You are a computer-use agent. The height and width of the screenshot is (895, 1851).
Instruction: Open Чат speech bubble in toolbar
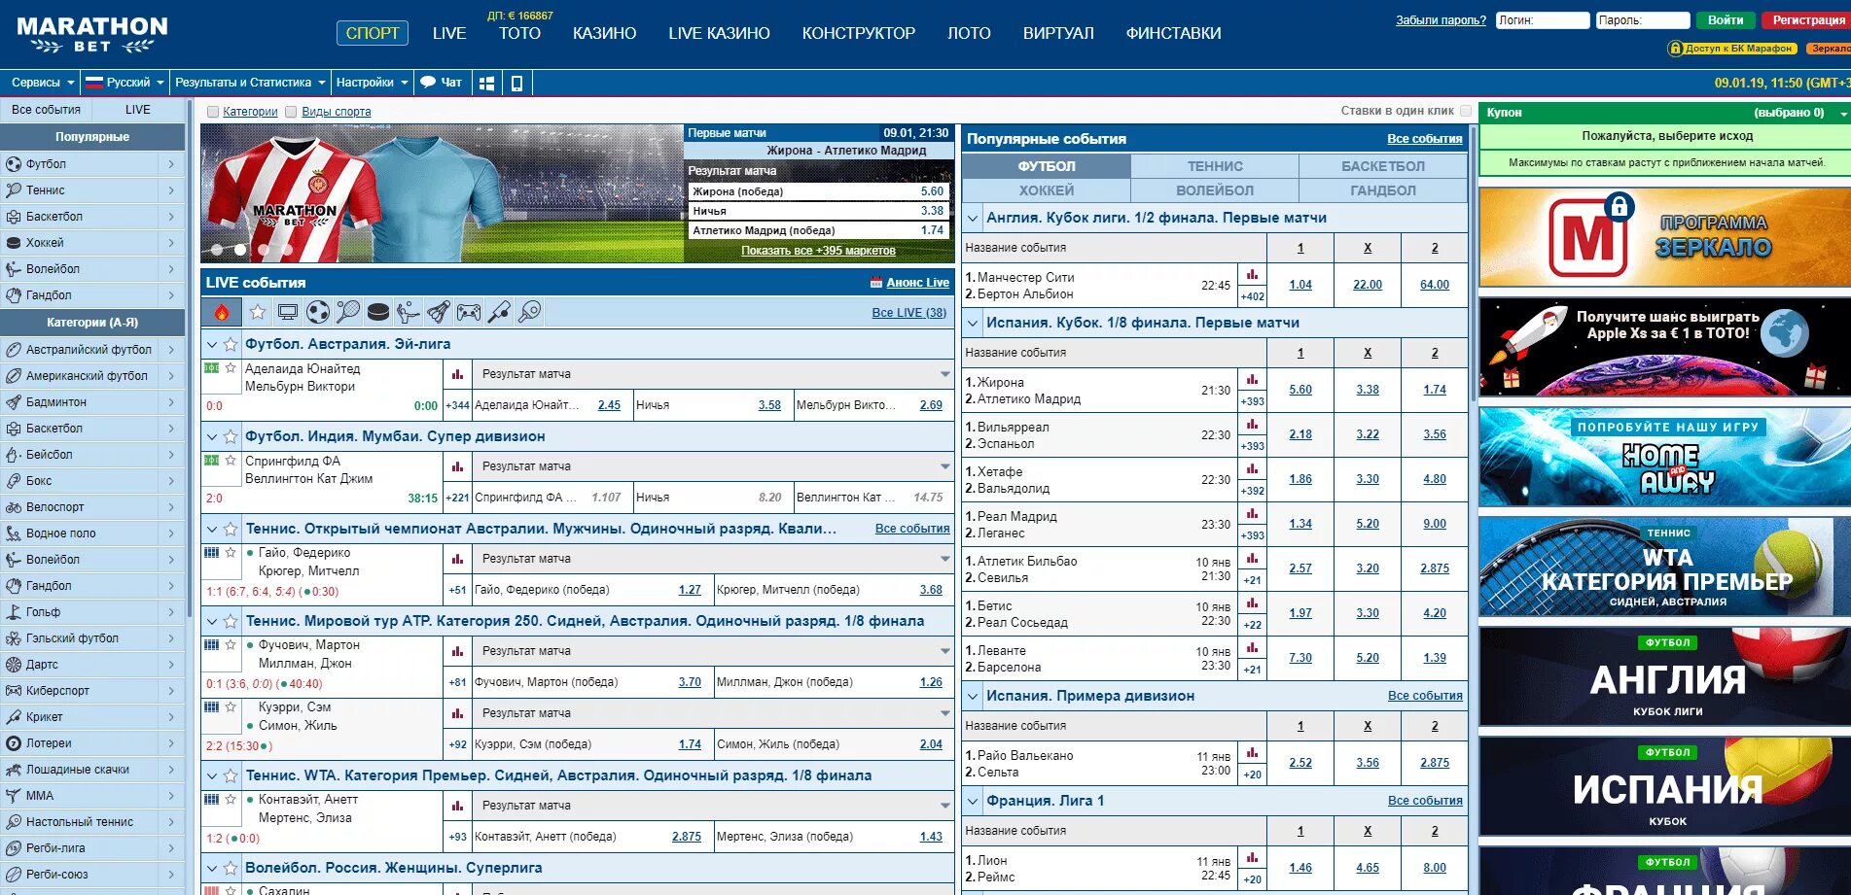442,83
